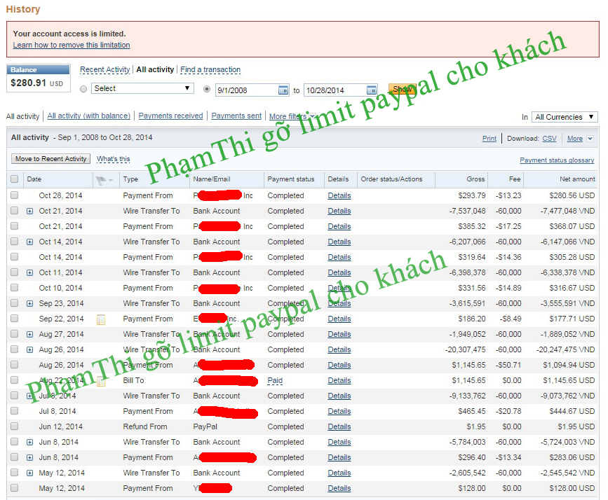
Task: Check the Sep 22, 2014 payment row
Action: (14, 319)
